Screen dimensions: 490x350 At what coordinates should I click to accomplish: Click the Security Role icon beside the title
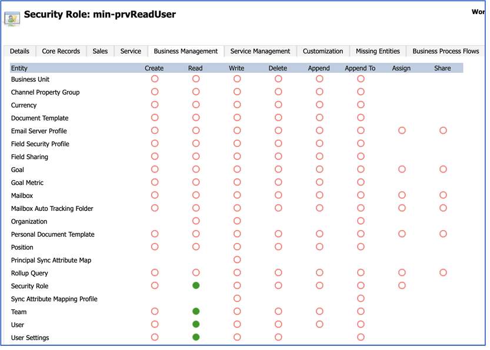pyautogui.click(x=12, y=19)
